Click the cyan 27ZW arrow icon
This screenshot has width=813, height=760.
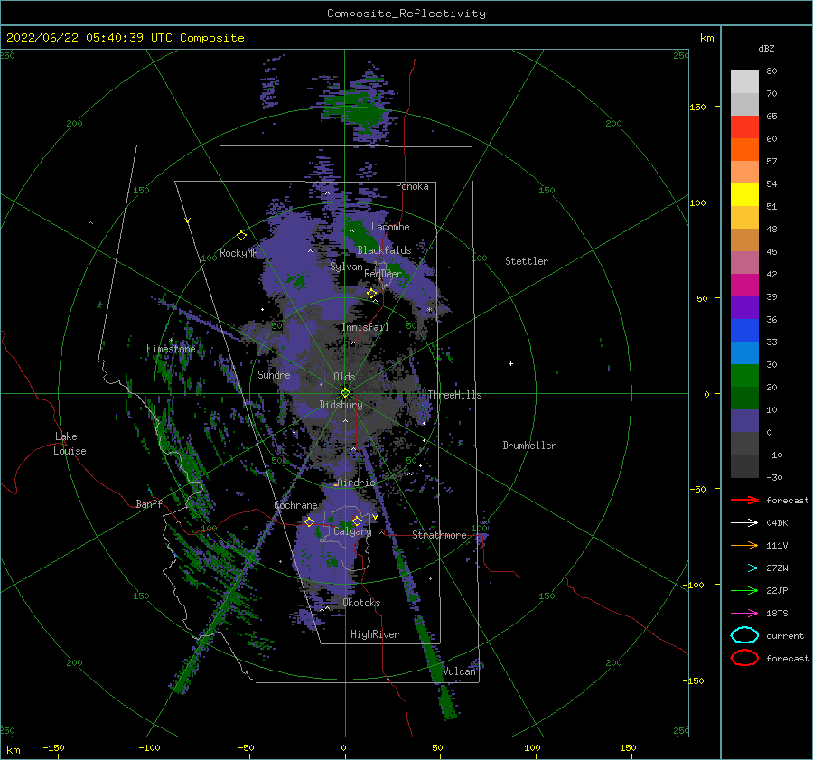click(x=744, y=568)
